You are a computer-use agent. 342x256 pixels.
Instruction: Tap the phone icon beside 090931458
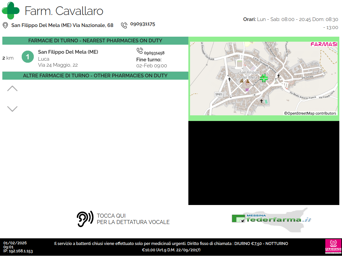140,51
